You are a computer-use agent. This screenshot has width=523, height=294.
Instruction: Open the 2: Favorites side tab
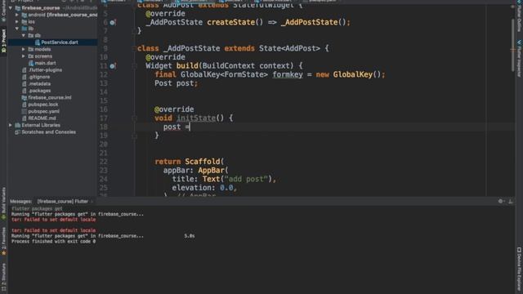pyautogui.click(x=3, y=241)
